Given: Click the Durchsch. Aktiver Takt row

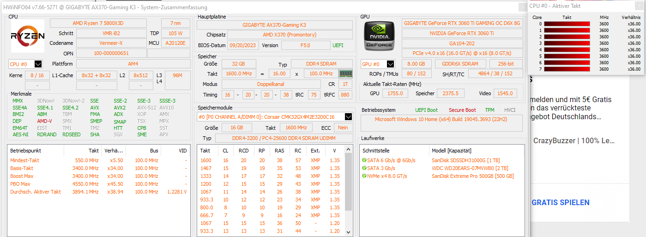Looking at the screenshot, I should point(98,192).
